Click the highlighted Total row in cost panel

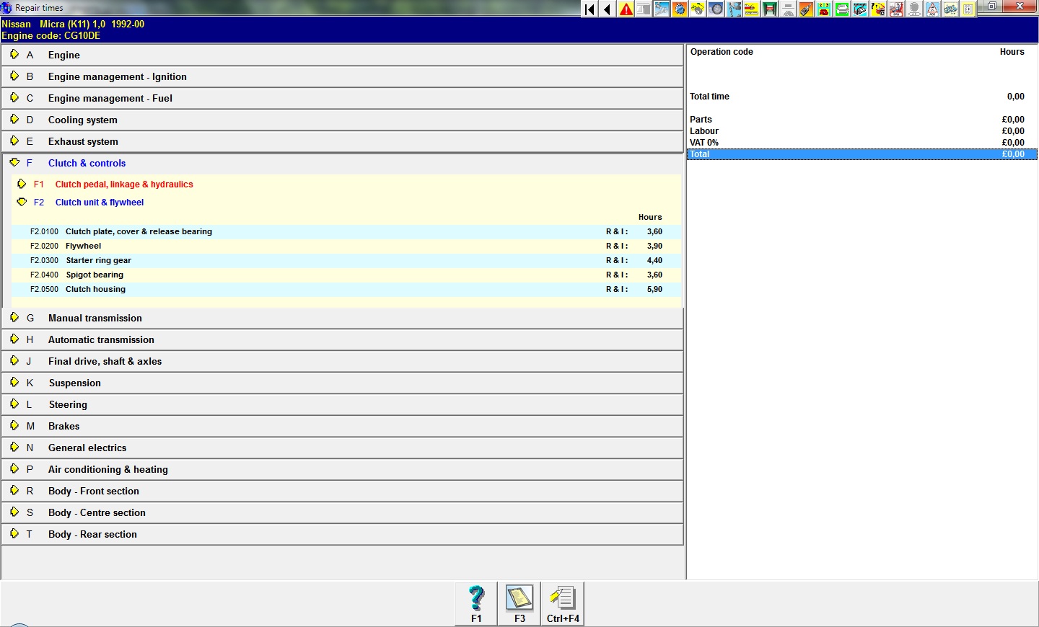point(862,154)
